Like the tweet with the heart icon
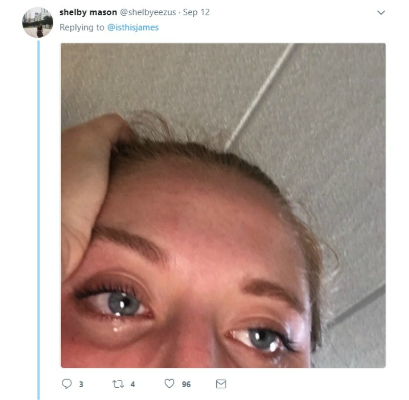Viewport: 409px width, 400px height. [169, 384]
